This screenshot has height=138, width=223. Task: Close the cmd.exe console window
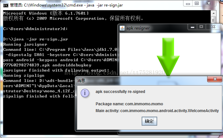click(209, 4)
